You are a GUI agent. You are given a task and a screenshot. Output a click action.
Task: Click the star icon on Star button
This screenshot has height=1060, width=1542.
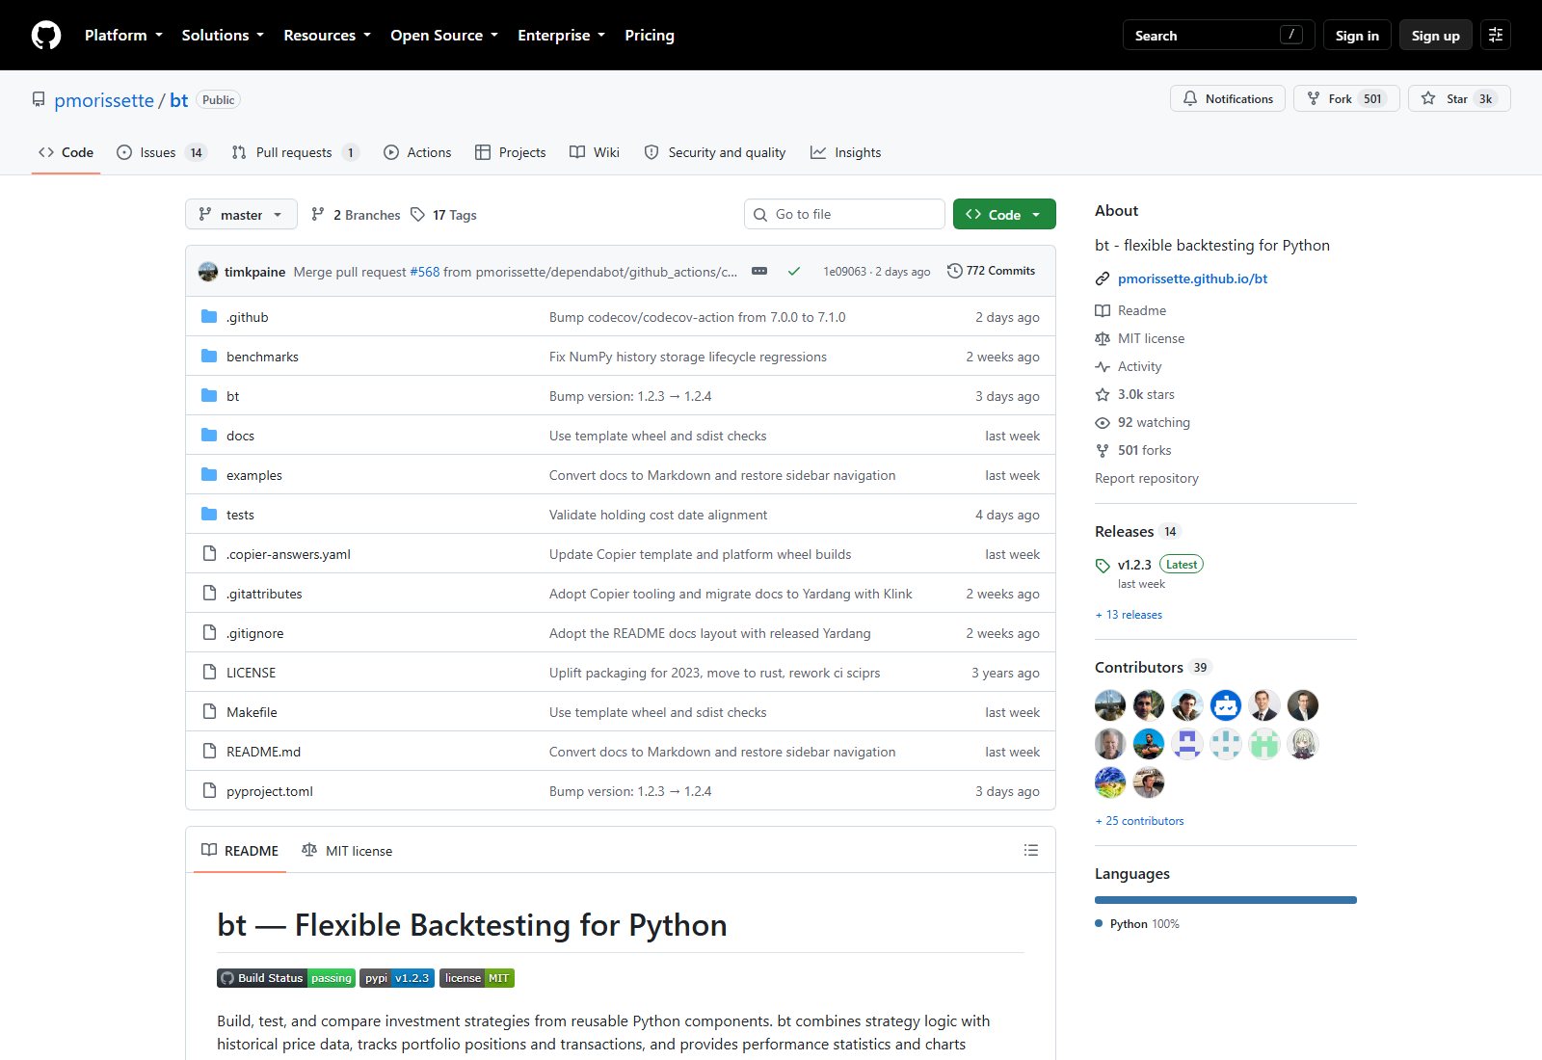coord(1428,99)
